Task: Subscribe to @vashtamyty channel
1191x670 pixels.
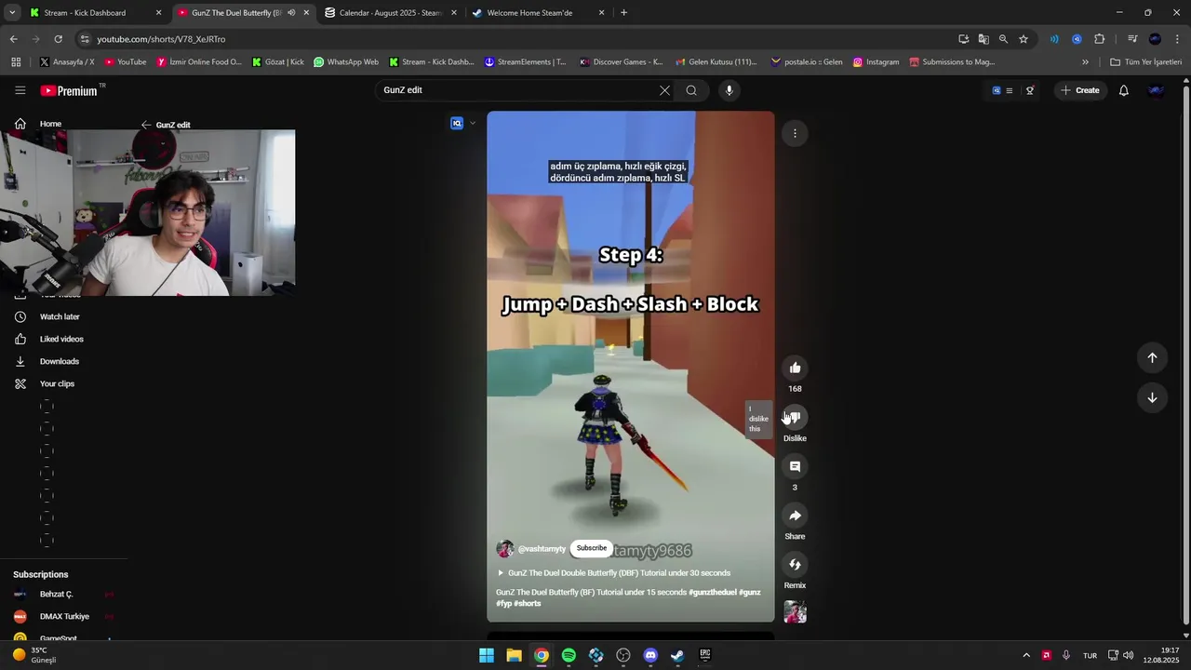Action: pos(592,548)
